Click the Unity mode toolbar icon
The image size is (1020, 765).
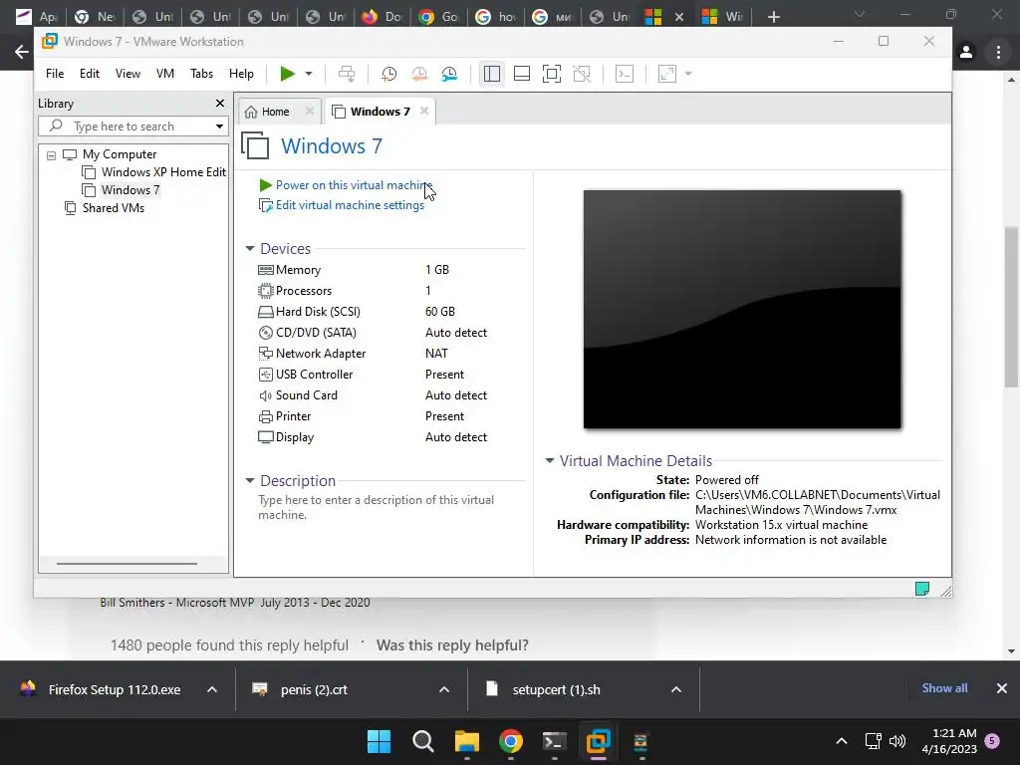pyautogui.click(x=582, y=74)
